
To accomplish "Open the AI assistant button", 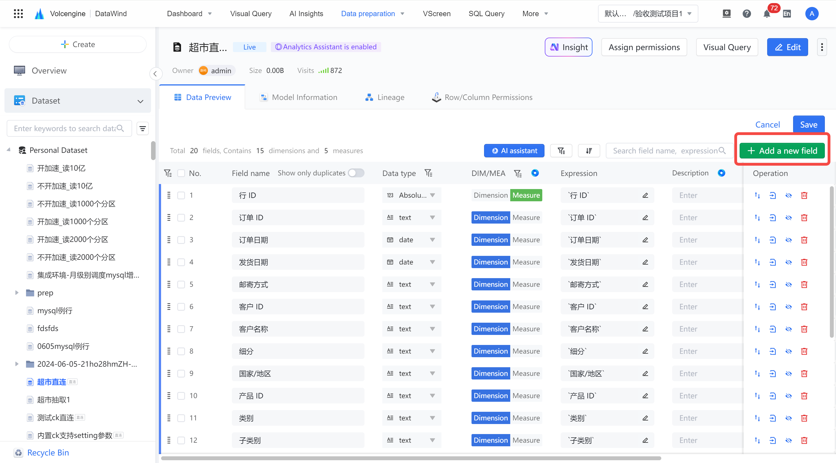I will 514,151.
